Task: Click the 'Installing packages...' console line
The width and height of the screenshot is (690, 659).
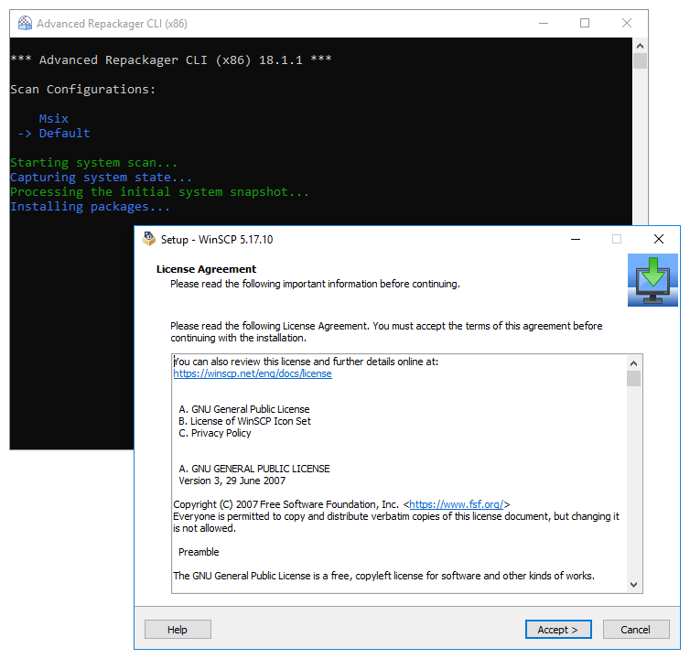Action: pyautogui.click(x=90, y=207)
